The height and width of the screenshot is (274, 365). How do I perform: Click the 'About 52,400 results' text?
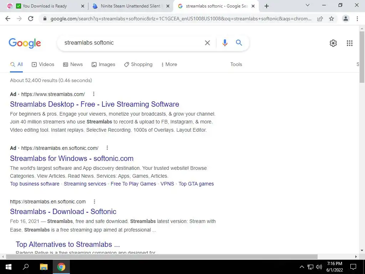coord(51,80)
